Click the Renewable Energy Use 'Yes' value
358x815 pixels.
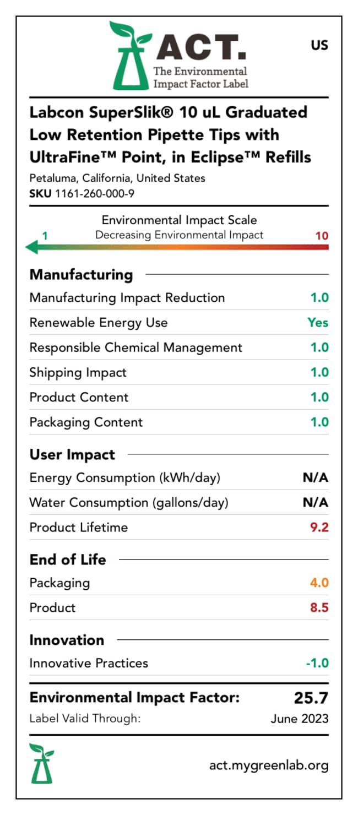tap(318, 322)
